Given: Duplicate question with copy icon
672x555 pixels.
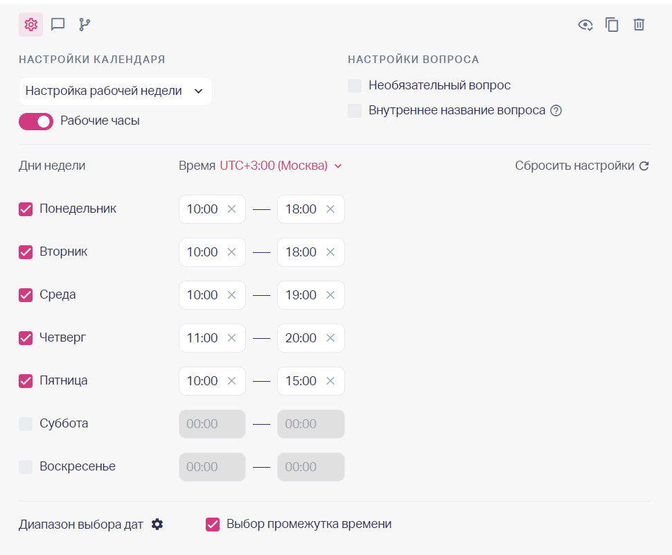Looking at the screenshot, I should click(x=612, y=25).
